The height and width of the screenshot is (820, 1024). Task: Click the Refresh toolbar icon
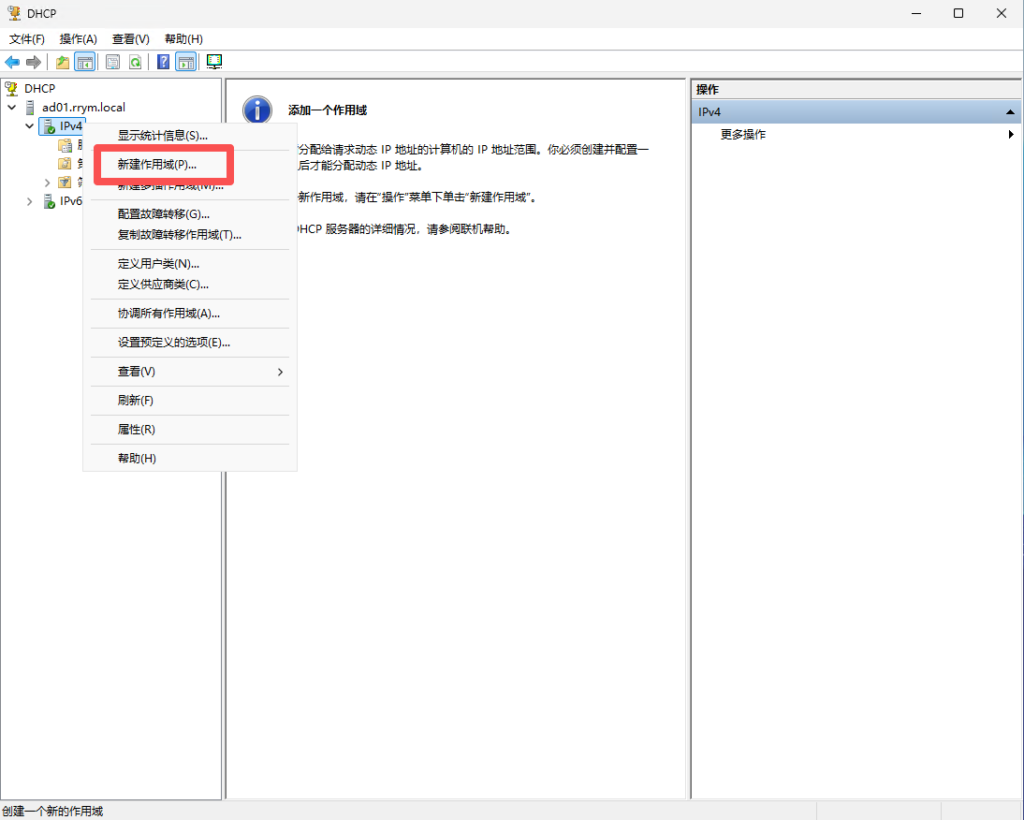point(135,62)
